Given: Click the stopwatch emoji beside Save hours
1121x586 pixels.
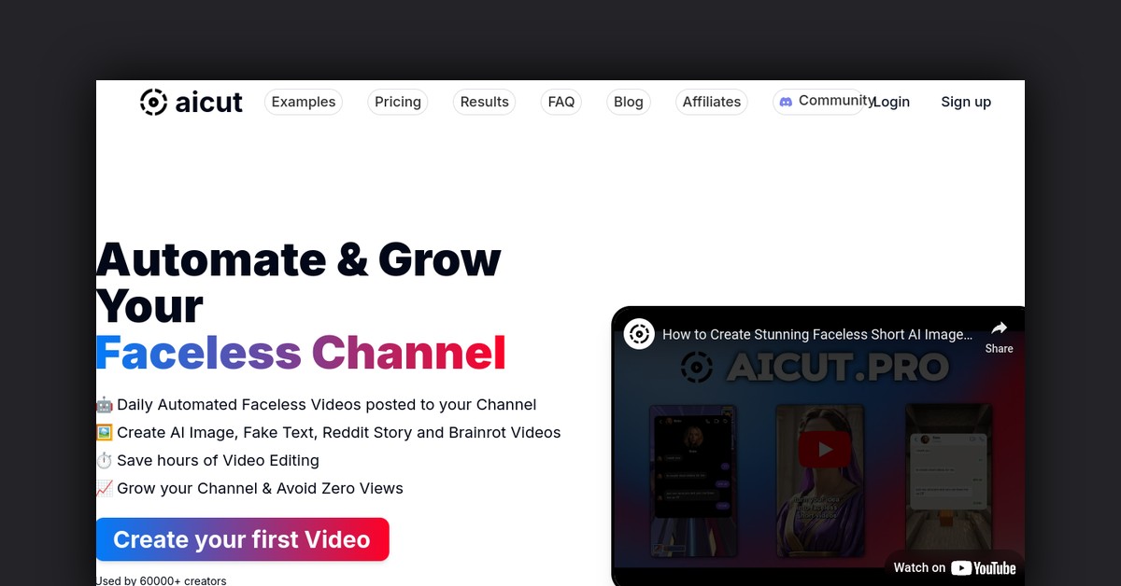Looking at the screenshot, I should tap(104, 460).
